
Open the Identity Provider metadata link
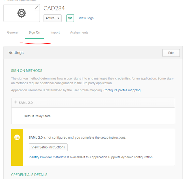point(47,157)
